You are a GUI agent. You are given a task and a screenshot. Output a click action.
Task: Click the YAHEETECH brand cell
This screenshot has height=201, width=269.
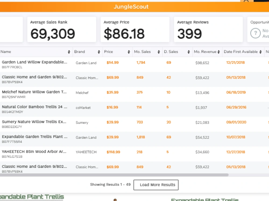pos(86,152)
